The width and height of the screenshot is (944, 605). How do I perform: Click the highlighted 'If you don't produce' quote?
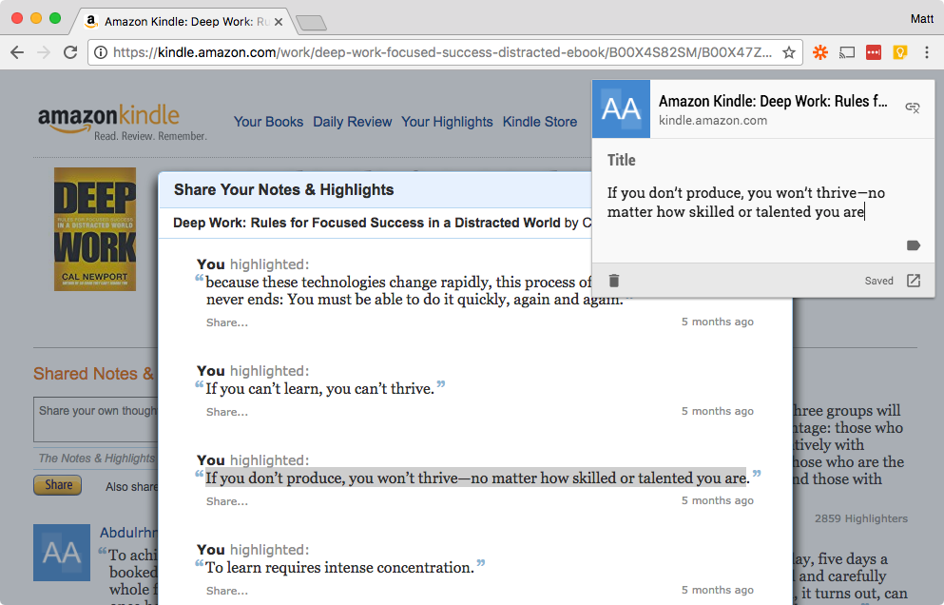tap(477, 478)
